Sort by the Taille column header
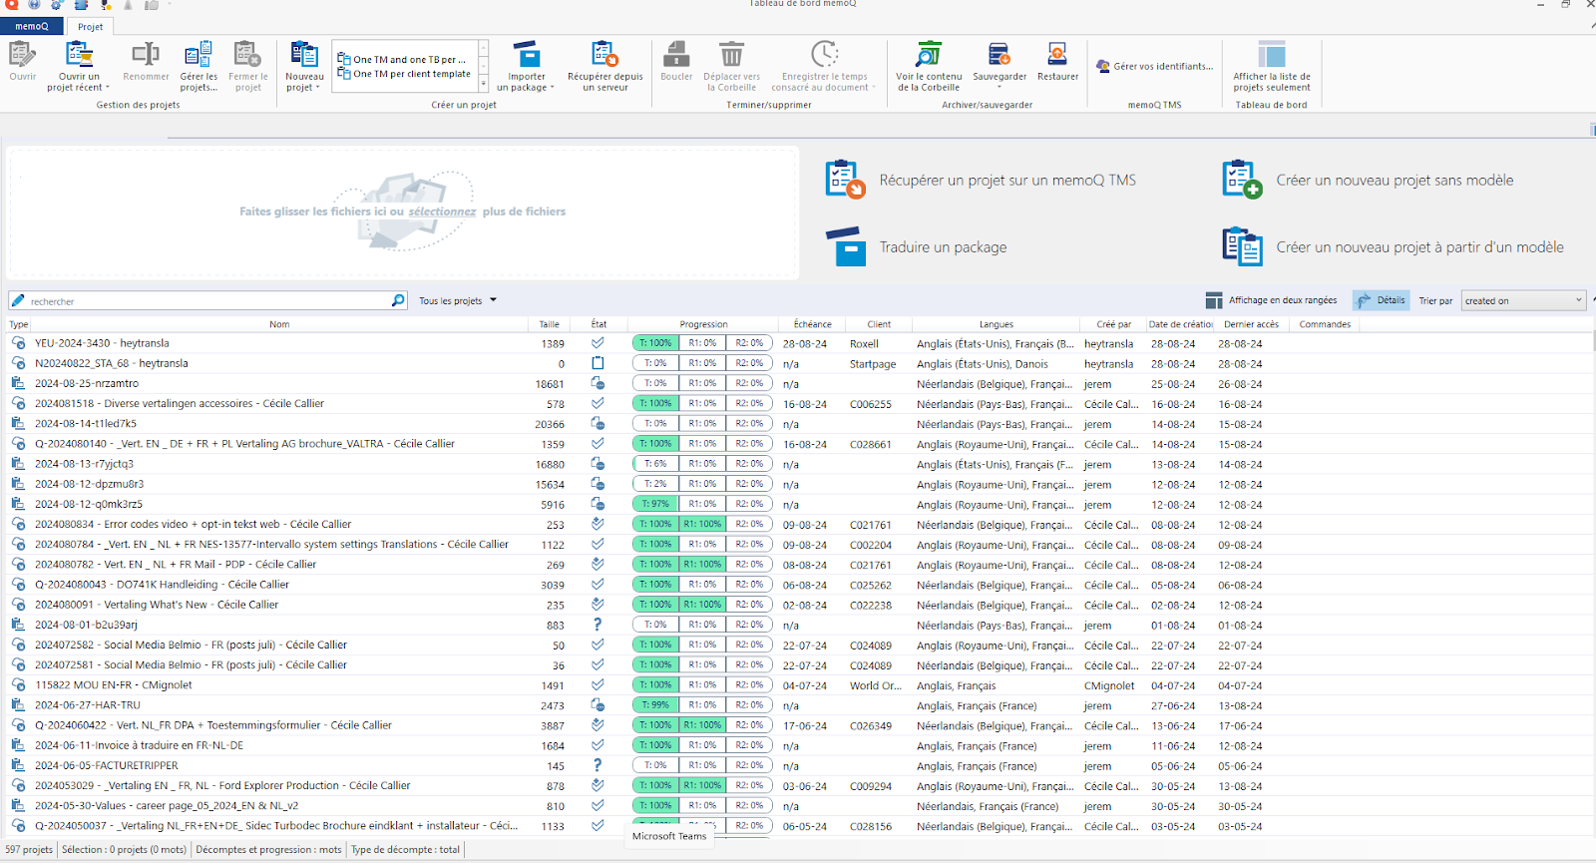The image size is (1596, 863). tap(550, 324)
